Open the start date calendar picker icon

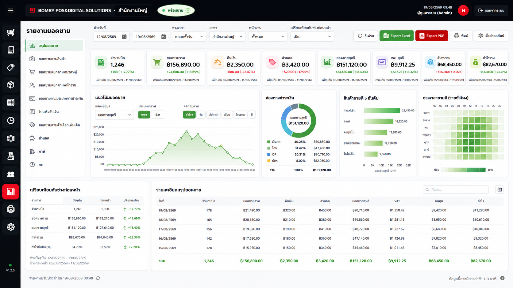[x=124, y=37]
